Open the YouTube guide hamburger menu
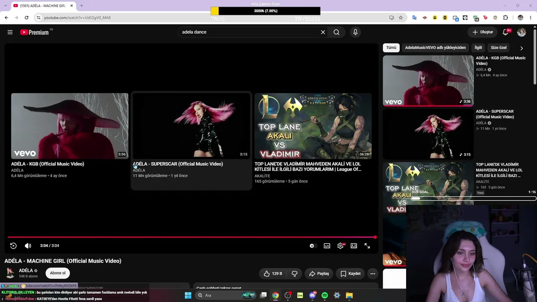537x302 pixels. coord(10,32)
